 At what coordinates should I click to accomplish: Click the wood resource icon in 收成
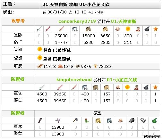(40, 66)
